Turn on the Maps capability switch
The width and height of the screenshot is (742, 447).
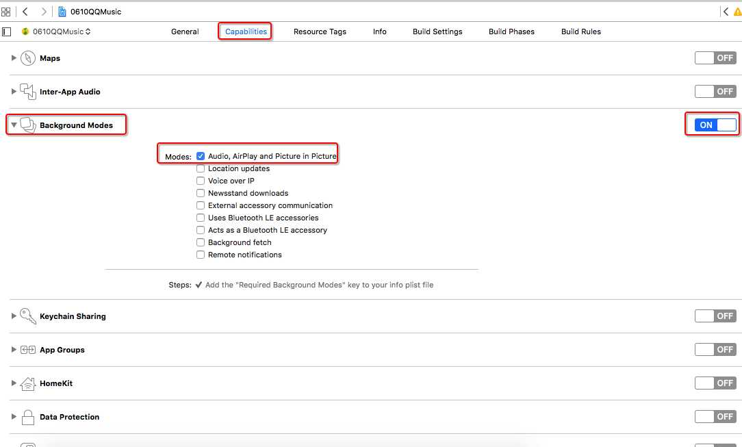715,58
